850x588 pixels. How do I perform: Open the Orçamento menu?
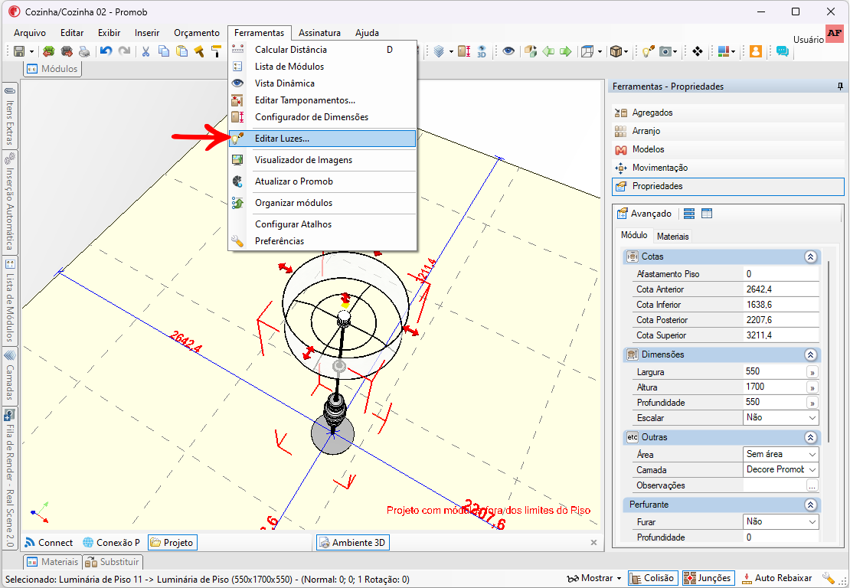197,33
